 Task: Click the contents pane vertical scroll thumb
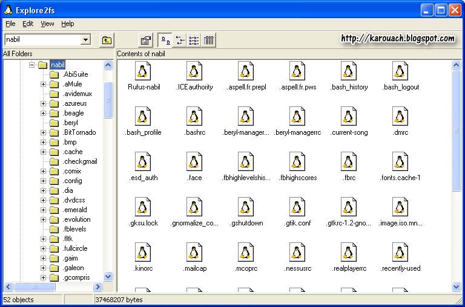pos(456,131)
